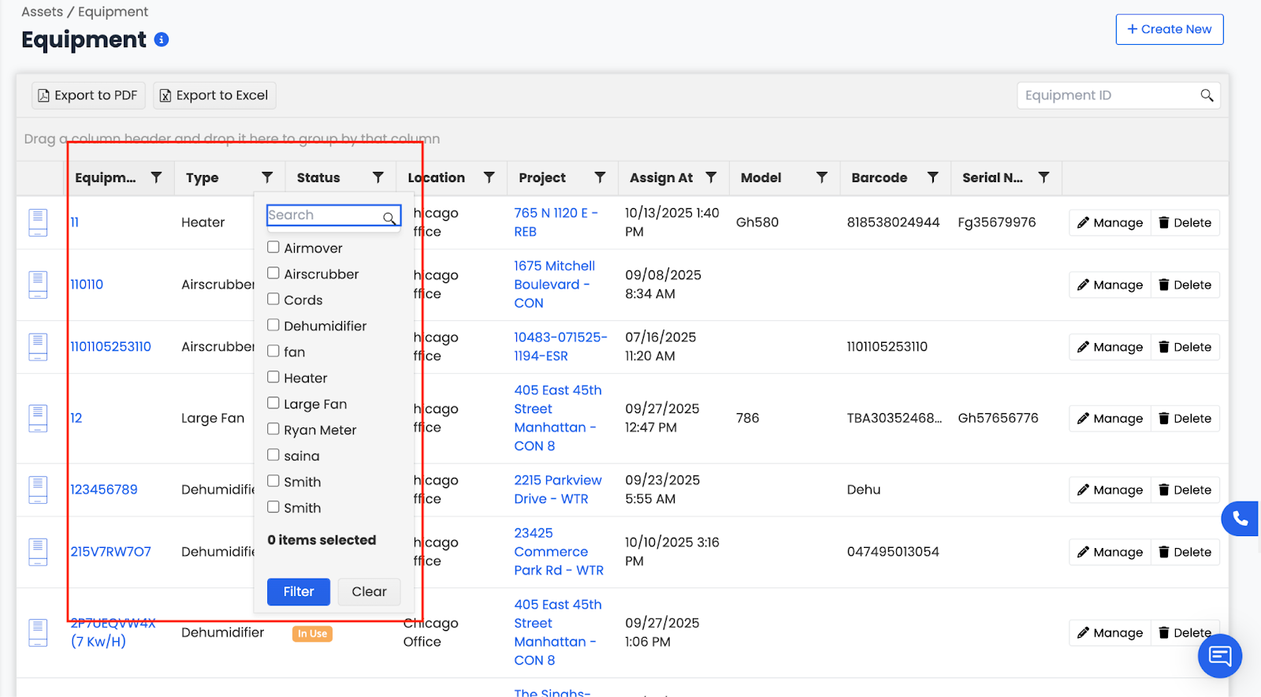Open the phone call floating icon
1261x697 pixels.
click(x=1241, y=518)
